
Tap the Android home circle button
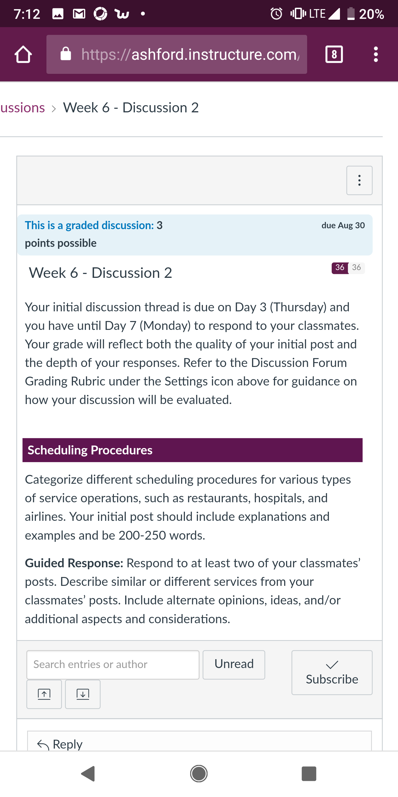[199, 774]
